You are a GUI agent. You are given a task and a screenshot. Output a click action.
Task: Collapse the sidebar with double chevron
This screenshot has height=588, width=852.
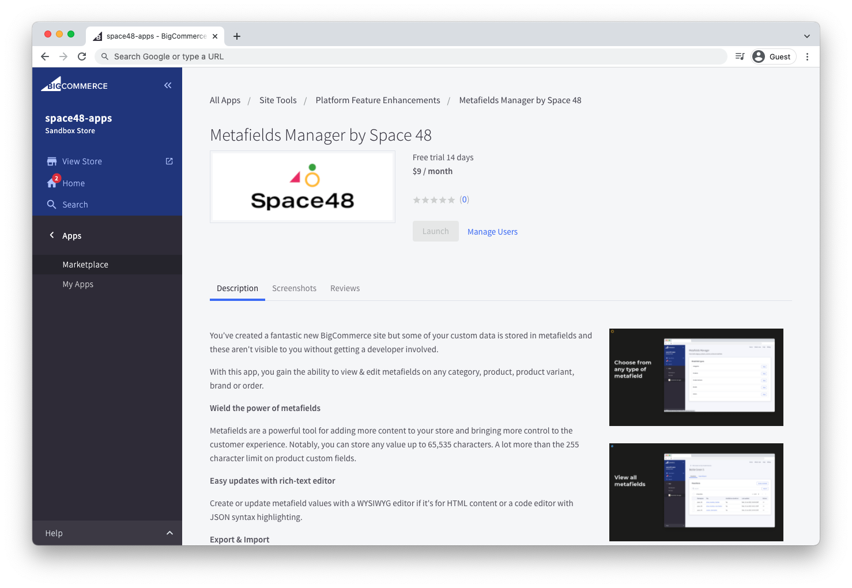tap(168, 85)
